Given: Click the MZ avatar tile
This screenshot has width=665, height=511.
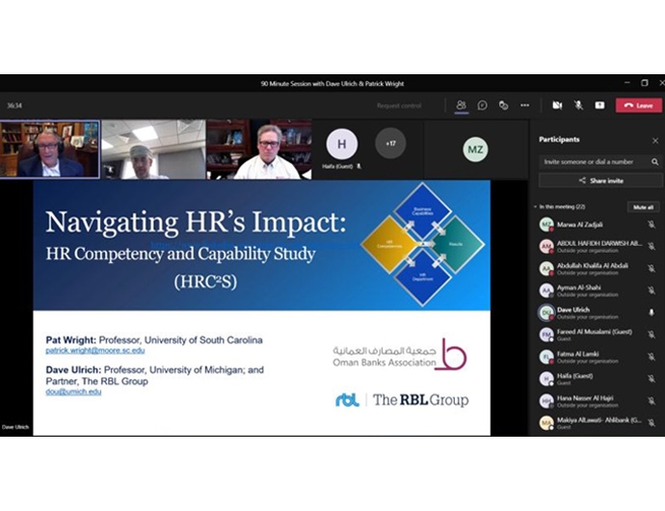Looking at the screenshot, I should click(x=475, y=149).
